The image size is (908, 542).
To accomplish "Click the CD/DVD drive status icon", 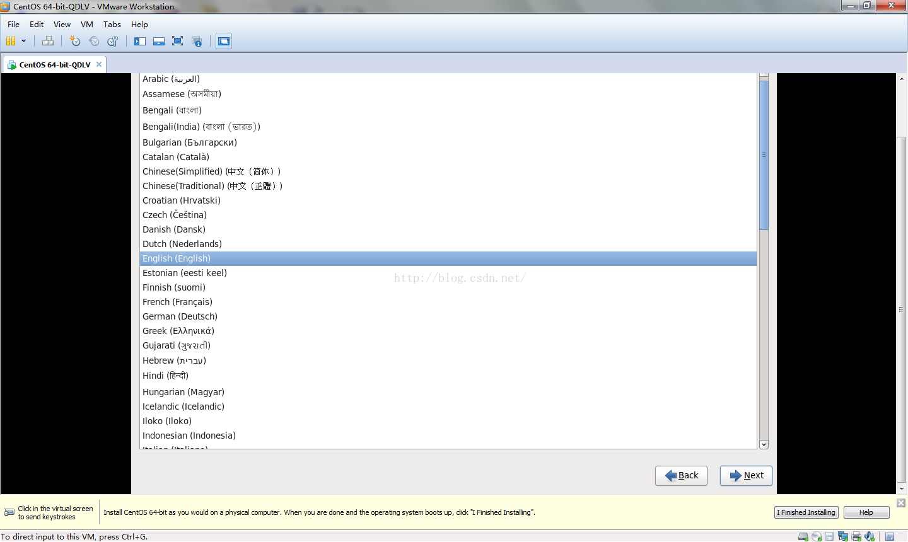I will pos(817,536).
